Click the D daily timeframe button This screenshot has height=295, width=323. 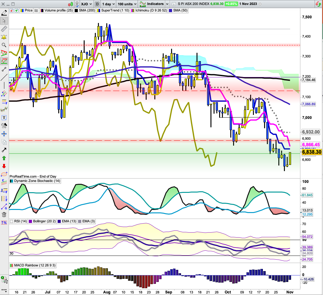pos(97,4)
